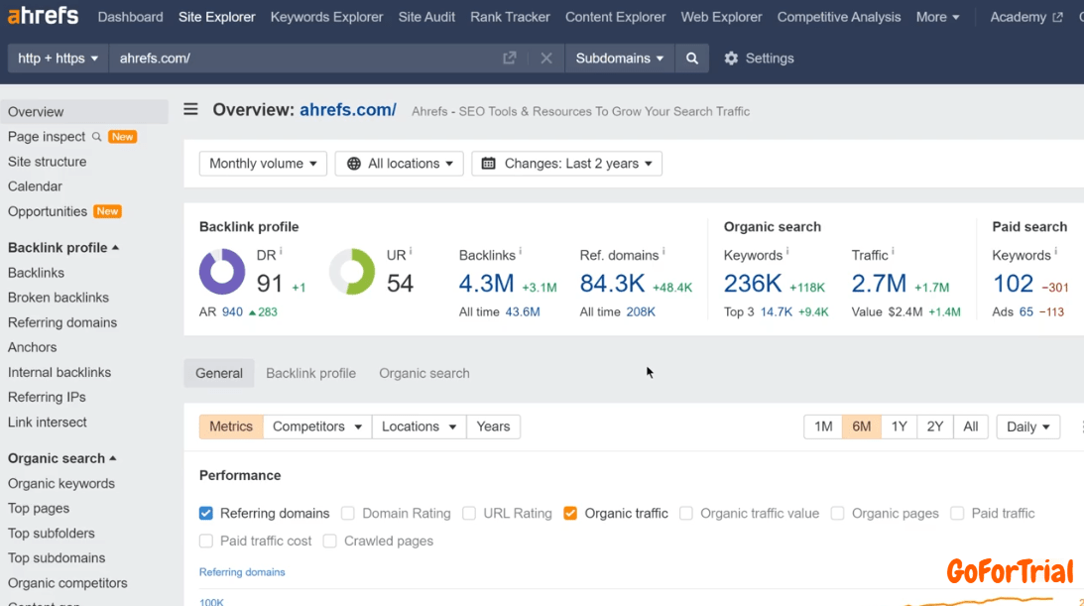
Task: Open Top pages in sidebar
Action: [x=39, y=508]
